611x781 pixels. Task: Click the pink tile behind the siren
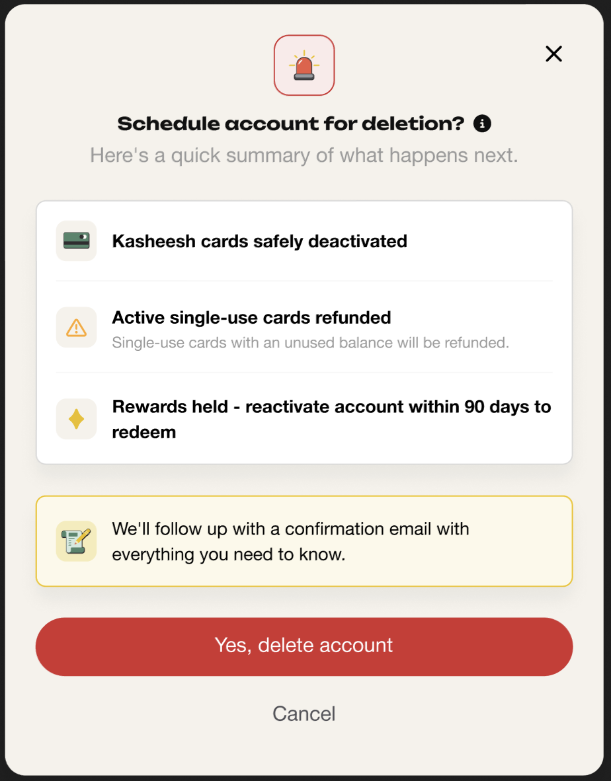tap(304, 65)
